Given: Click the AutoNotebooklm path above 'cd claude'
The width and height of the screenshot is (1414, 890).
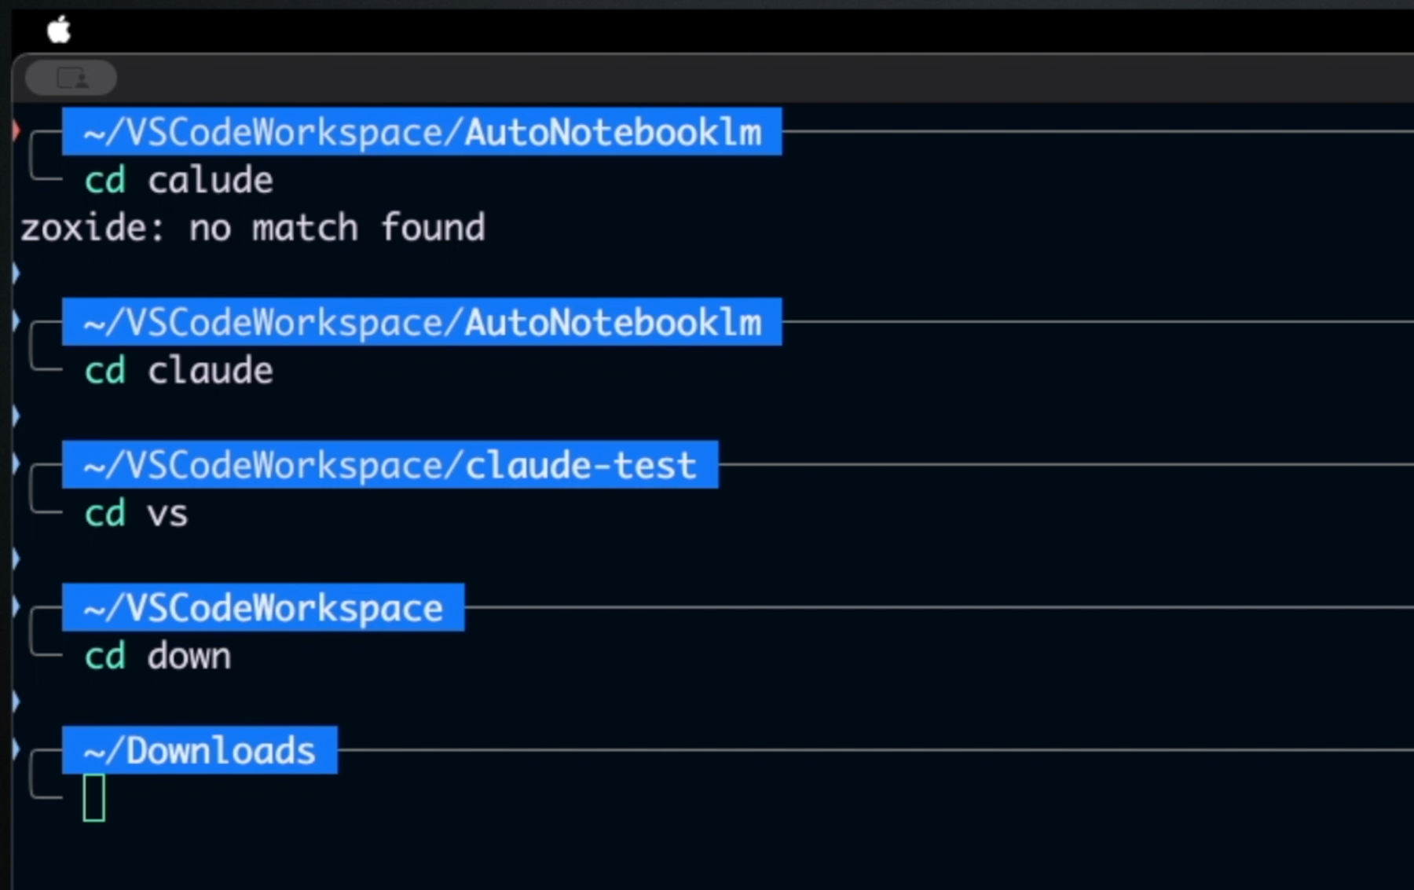Looking at the screenshot, I should click(422, 322).
